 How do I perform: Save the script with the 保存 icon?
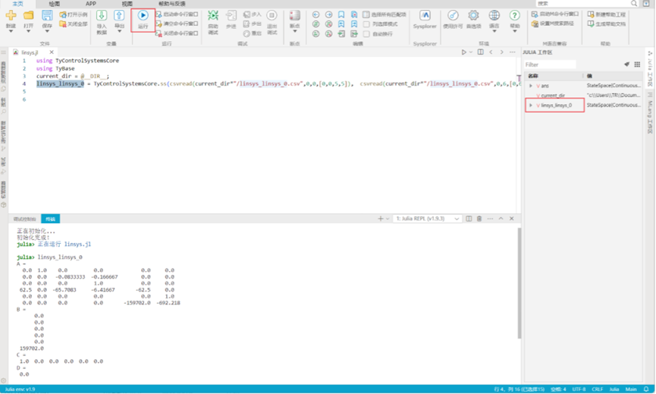pyautogui.click(x=47, y=15)
